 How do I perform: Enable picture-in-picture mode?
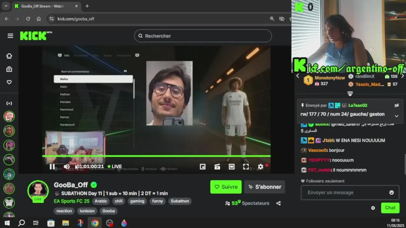203,167
